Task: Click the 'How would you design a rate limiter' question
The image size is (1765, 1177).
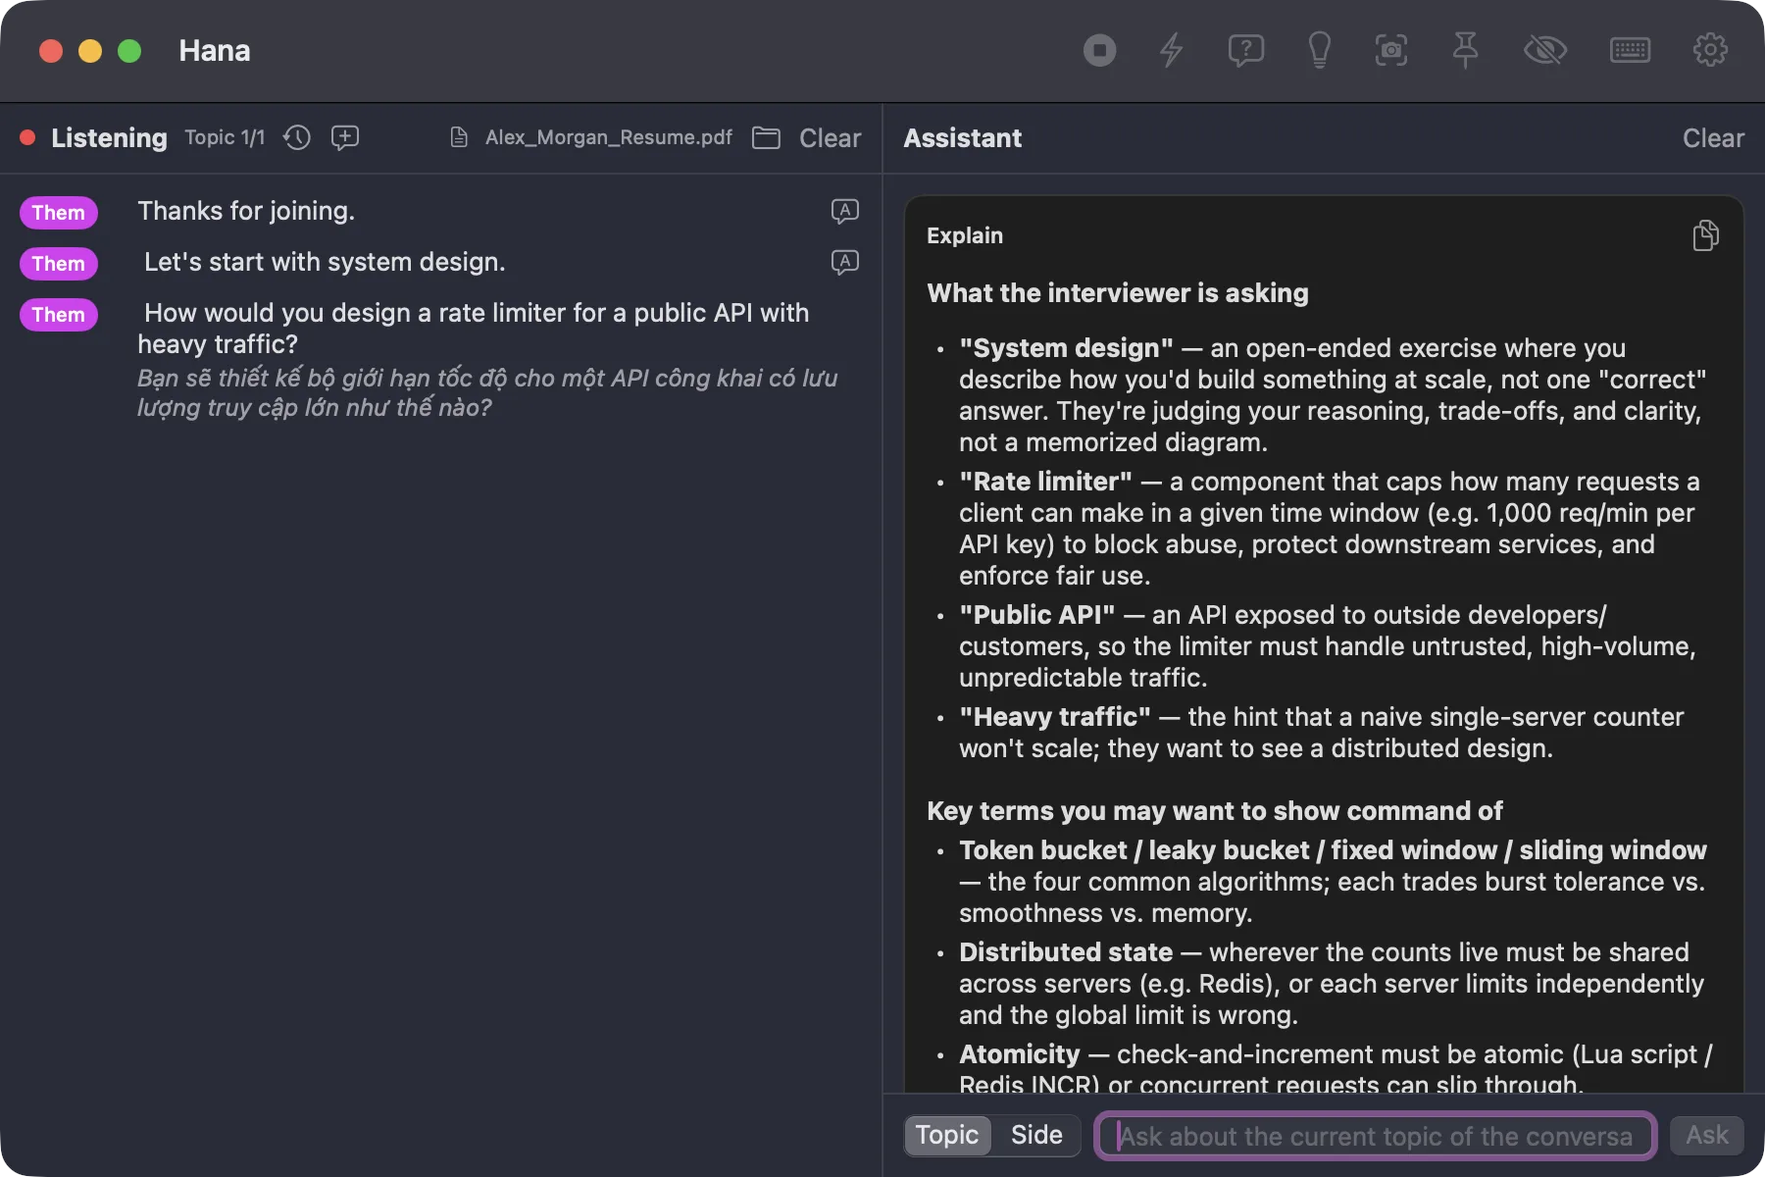Action: pyautogui.click(x=474, y=329)
